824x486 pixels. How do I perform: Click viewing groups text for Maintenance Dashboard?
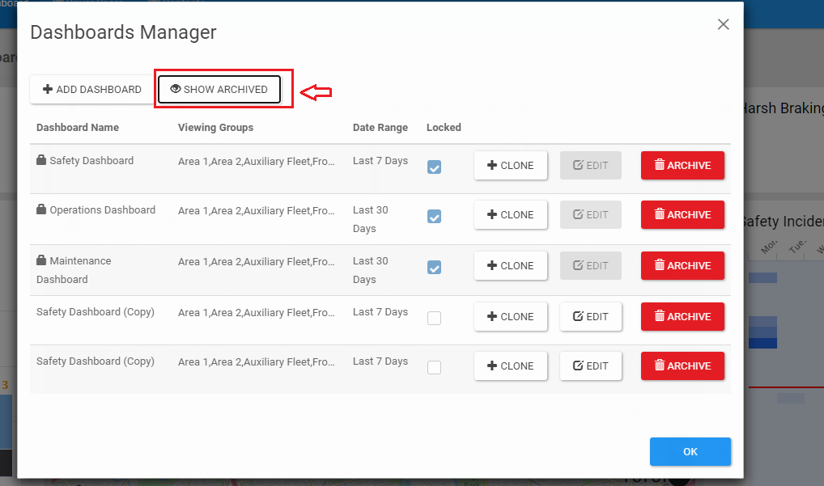click(x=257, y=262)
